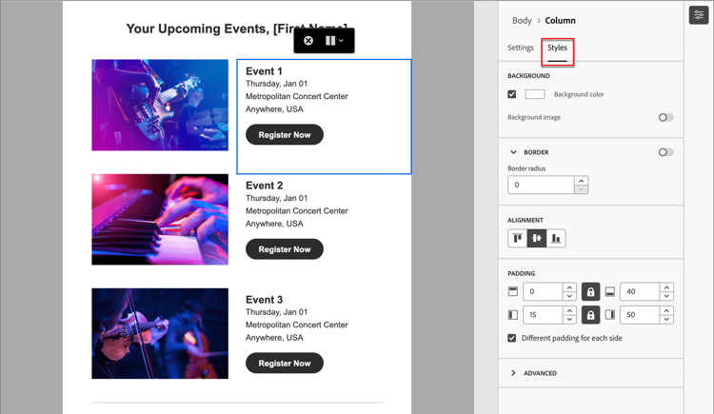Click the top padding input showing 0
714x414 pixels.
click(x=543, y=291)
